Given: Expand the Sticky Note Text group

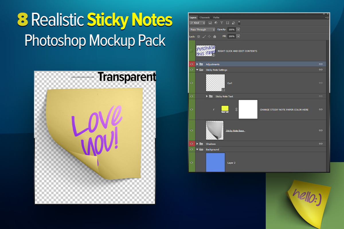Looking at the screenshot, I should [207, 96].
